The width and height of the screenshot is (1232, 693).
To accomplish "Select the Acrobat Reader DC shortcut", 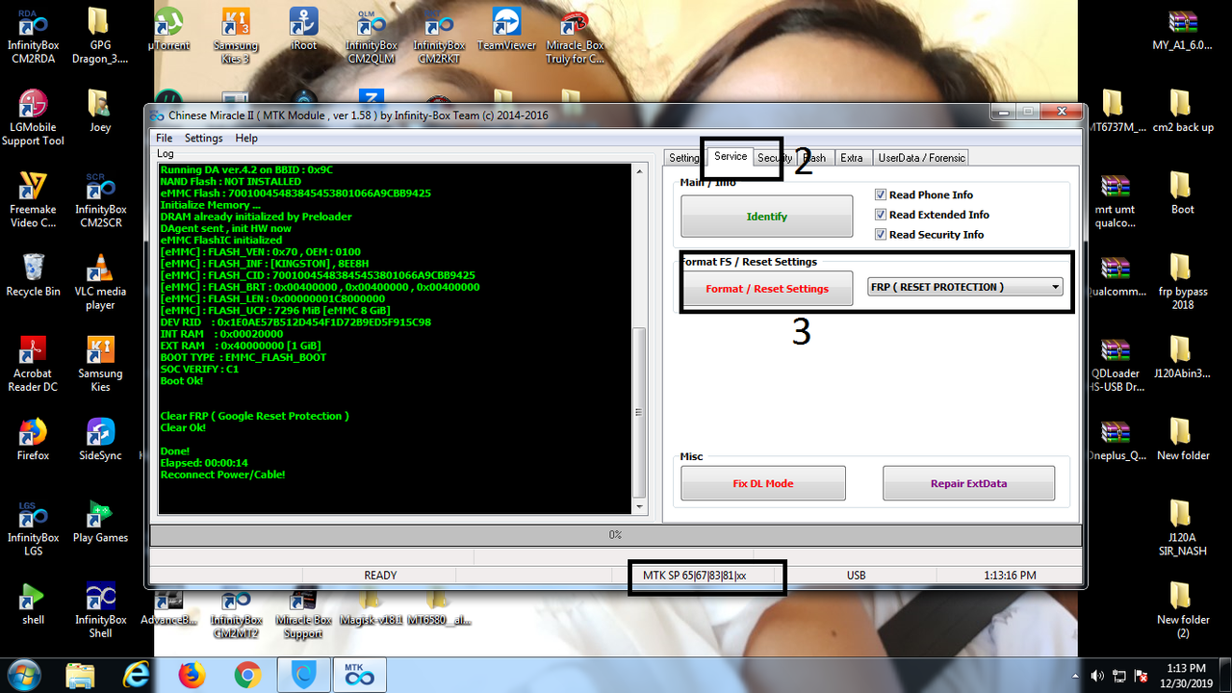I will click(x=33, y=364).
